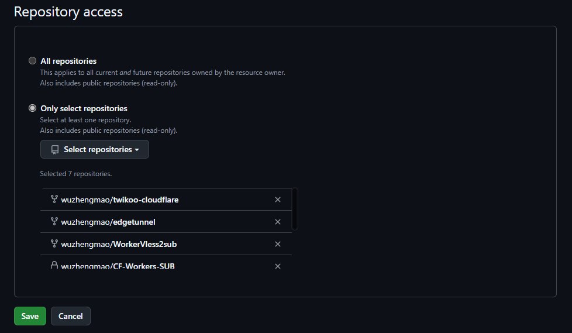The image size is (572, 333).
Task: Click the fork icon beside WorkerVless2sub
Action: click(54, 244)
